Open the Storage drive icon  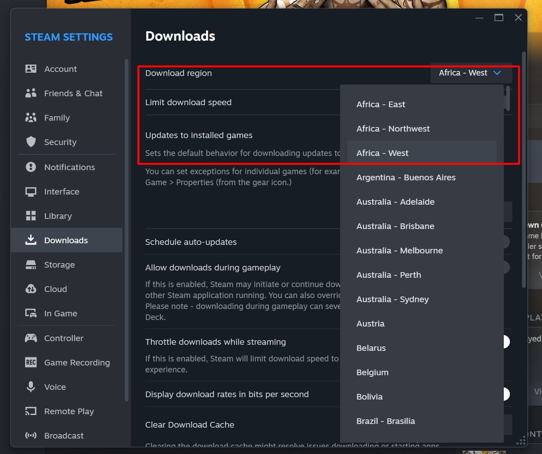click(31, 265)
